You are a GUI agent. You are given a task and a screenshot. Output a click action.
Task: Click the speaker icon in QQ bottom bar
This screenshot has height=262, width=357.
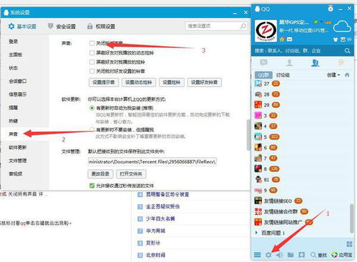280,255
